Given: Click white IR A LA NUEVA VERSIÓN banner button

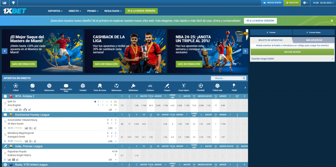Looking at the screenshot, I should click(260, 21).
